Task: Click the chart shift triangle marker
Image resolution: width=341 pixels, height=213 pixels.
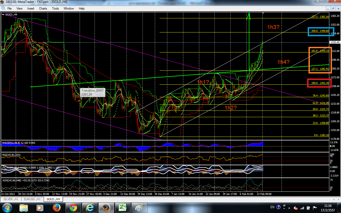Action: [x=263, y=13]
